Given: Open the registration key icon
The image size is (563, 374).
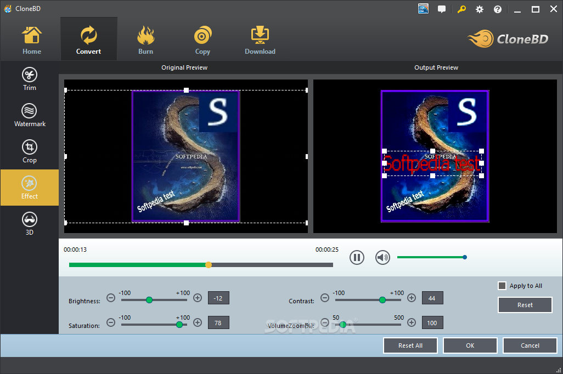Looking at the screenshot, I should pos(461,9).
